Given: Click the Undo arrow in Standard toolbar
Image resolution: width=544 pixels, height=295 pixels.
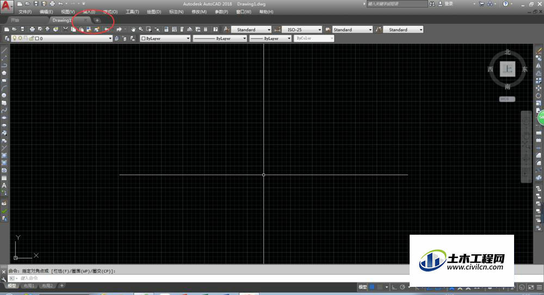Looking at the screenshot, I should click(107, 29).
